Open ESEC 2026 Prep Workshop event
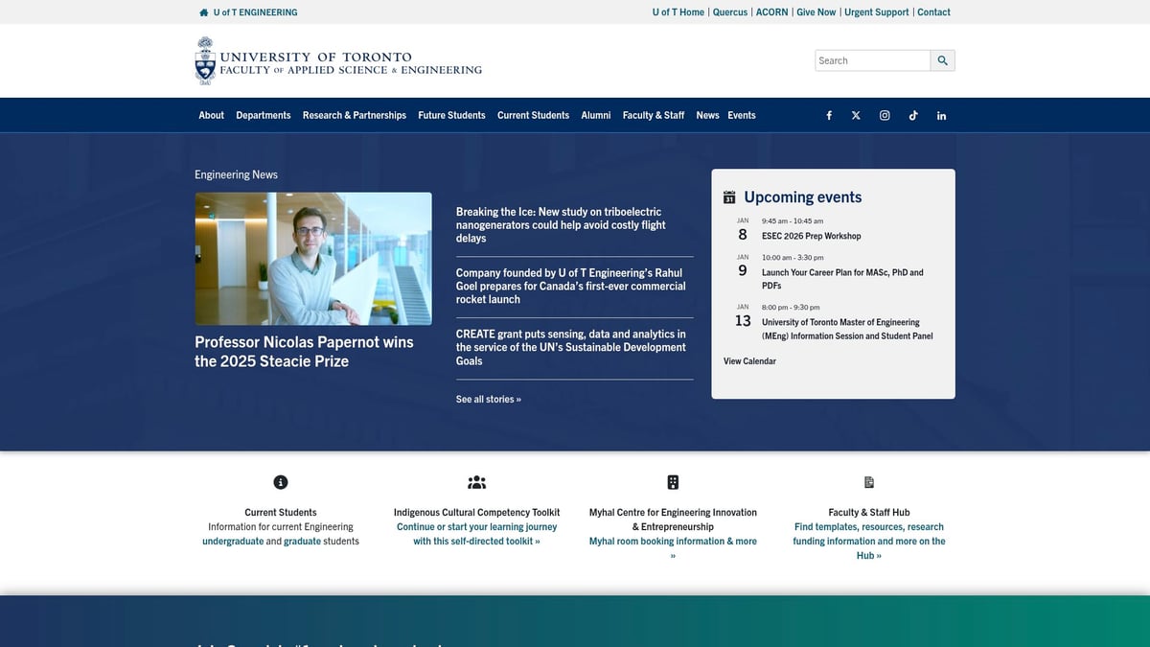Image resolution: width=1150 pixels, height=647 pixels. (x=812, y=236)
